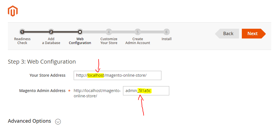276x128 pixels.
Task: Click the step 6 circle in the progress bar
Action: click(x=166, y=32)
